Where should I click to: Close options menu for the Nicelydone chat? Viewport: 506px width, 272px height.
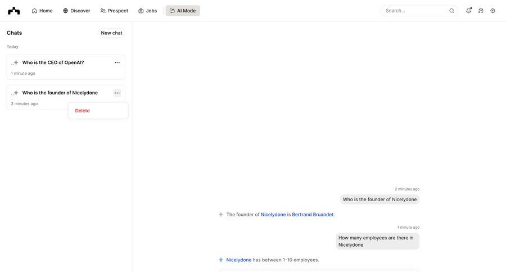[117, 93]
